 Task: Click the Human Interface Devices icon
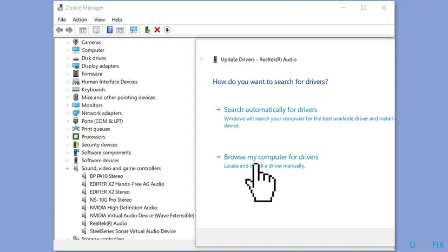click(76, 82)
